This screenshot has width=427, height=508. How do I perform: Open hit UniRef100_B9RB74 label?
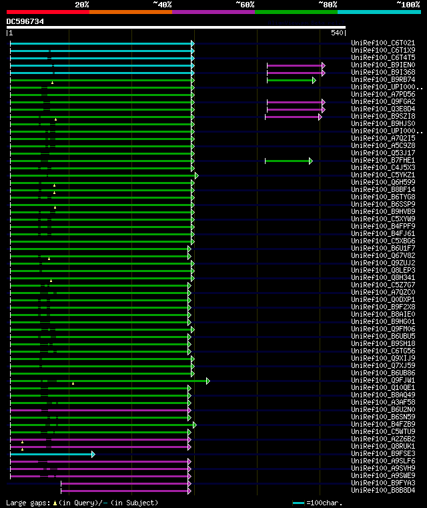383,79
